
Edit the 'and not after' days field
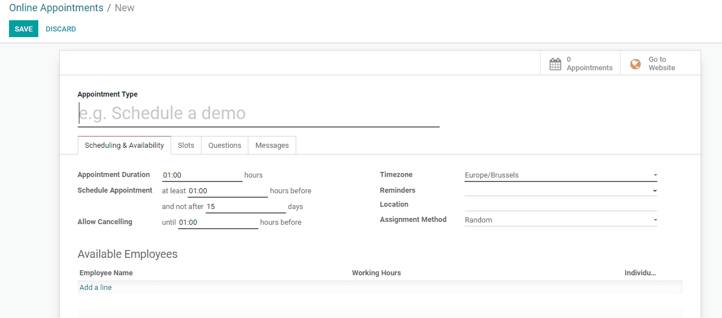(x=246, y=207)
